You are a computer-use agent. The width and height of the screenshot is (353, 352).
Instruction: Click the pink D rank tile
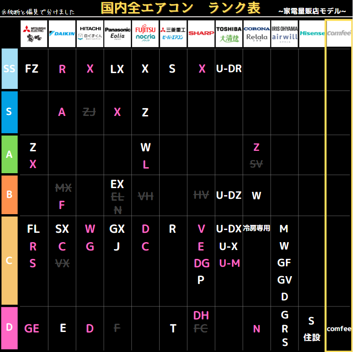[x=9, y=328]
